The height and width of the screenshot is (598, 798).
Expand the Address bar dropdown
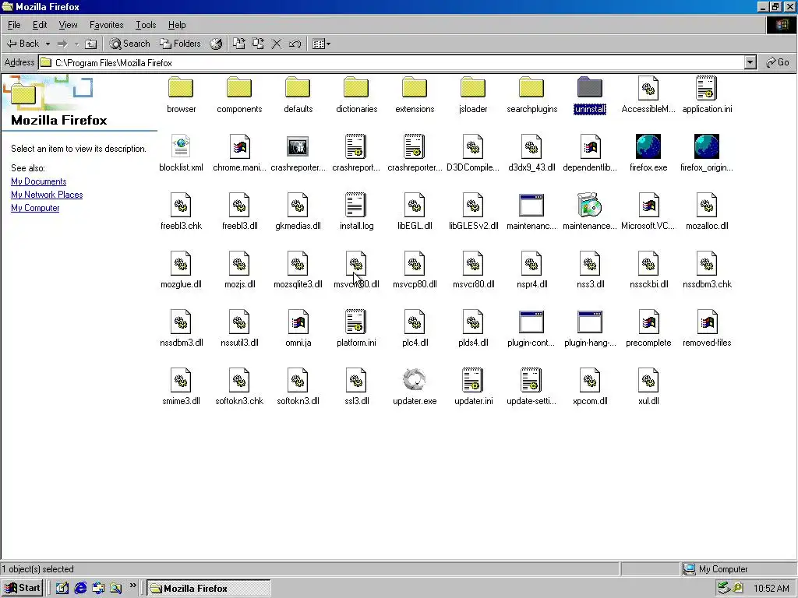750,62
